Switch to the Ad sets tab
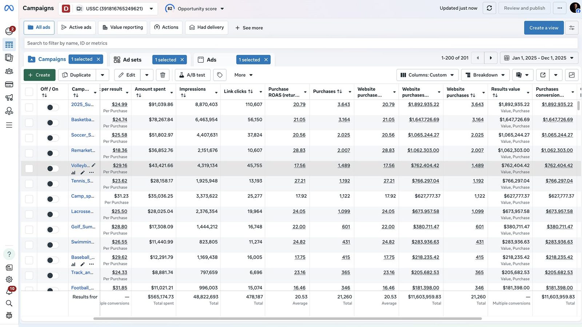The height and width of the screenshot is (327, 582). (x=132, y=60)
